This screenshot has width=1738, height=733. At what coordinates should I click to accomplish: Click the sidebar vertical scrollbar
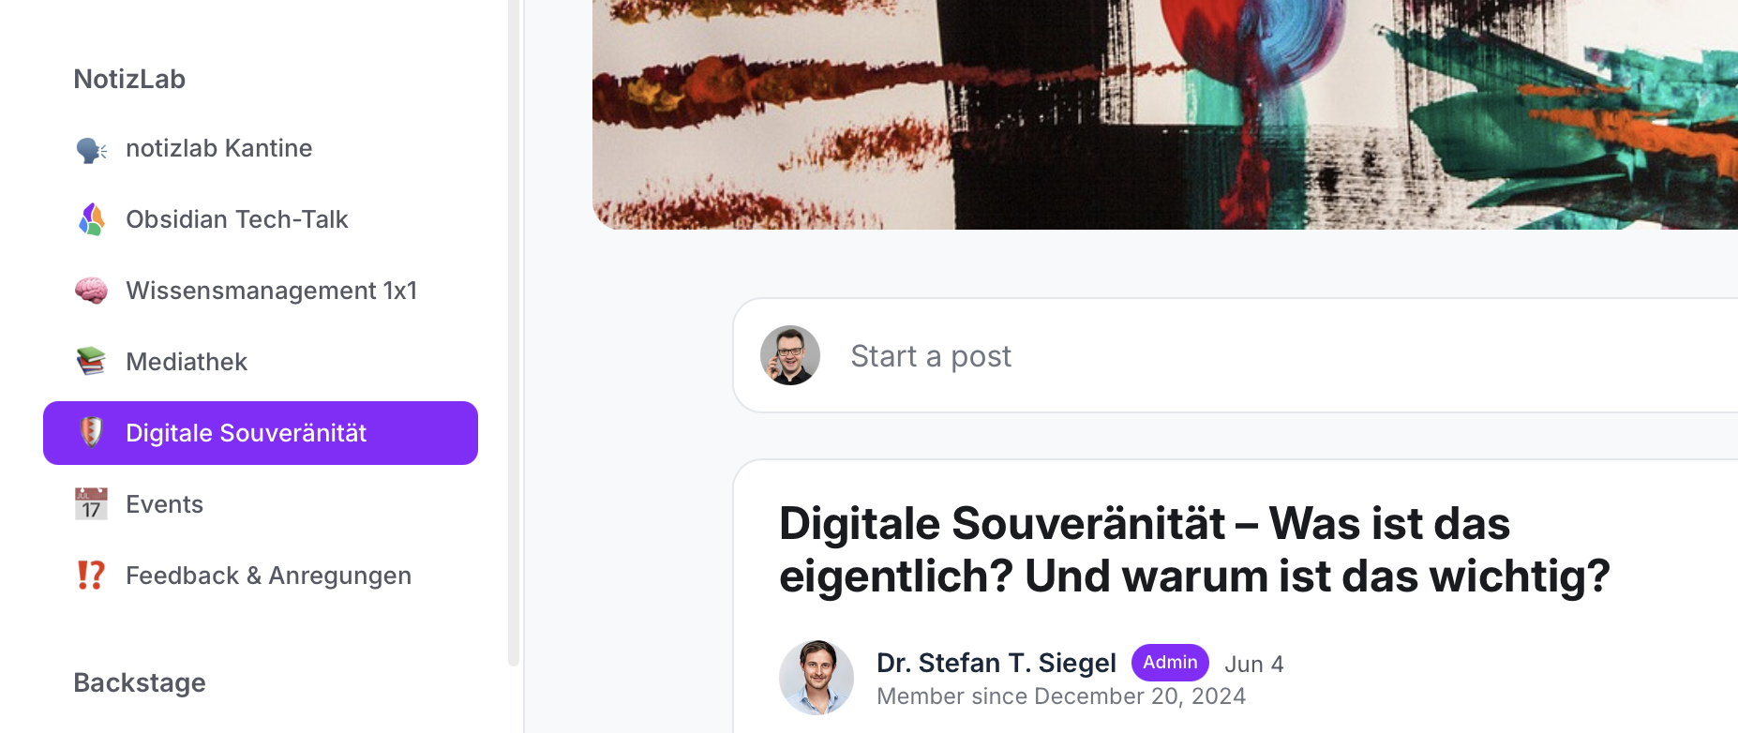click(x=513, y=333)
